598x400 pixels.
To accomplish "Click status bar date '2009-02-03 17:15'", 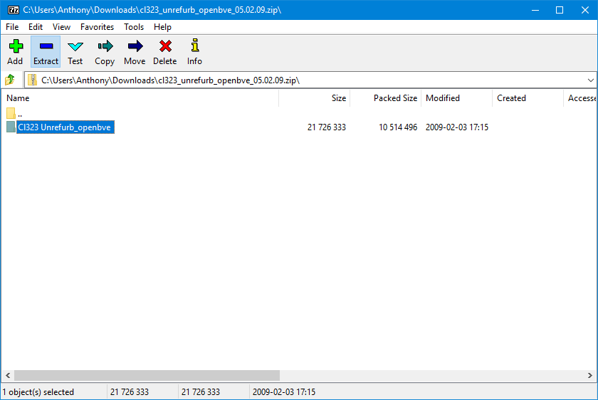I will click(x=284, y=392).
